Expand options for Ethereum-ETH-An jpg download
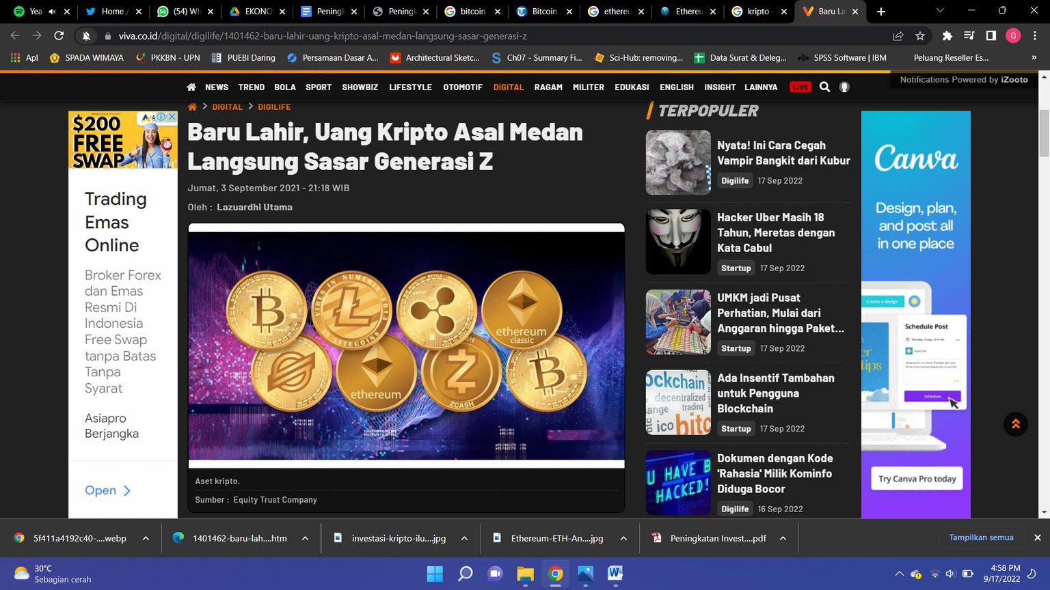 click(x=623, y=538)
